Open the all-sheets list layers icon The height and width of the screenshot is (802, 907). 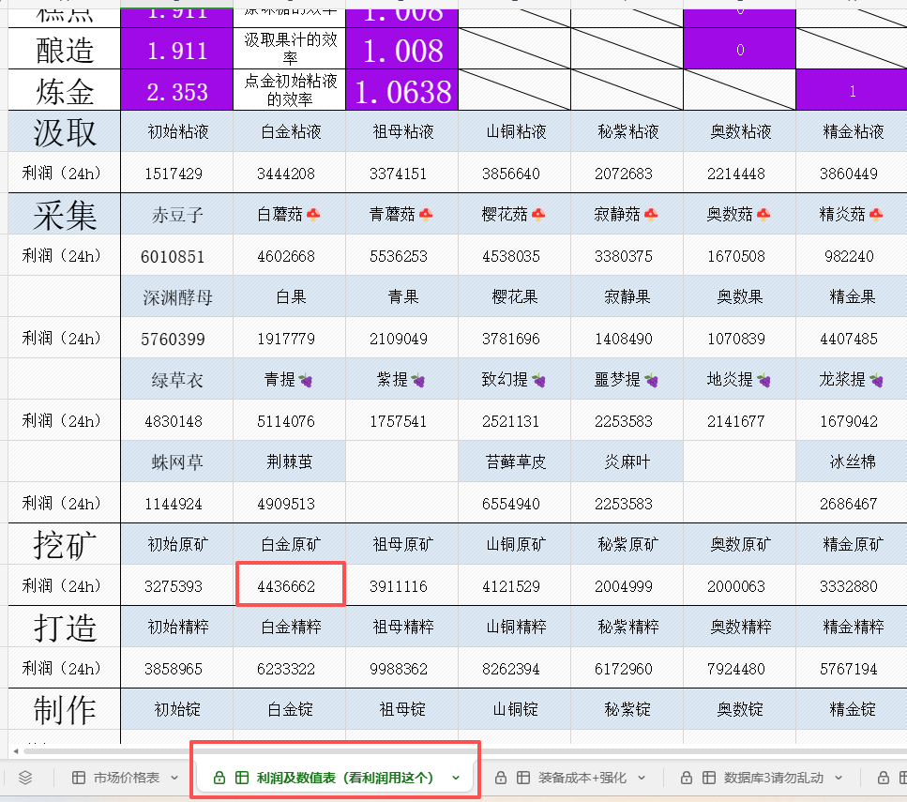[x=25, y=778]
